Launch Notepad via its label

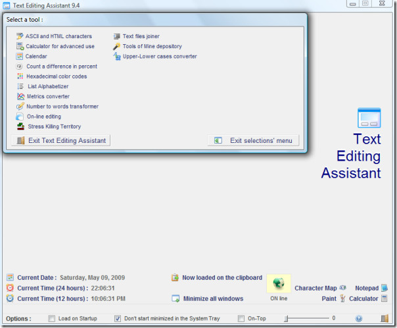367,288
